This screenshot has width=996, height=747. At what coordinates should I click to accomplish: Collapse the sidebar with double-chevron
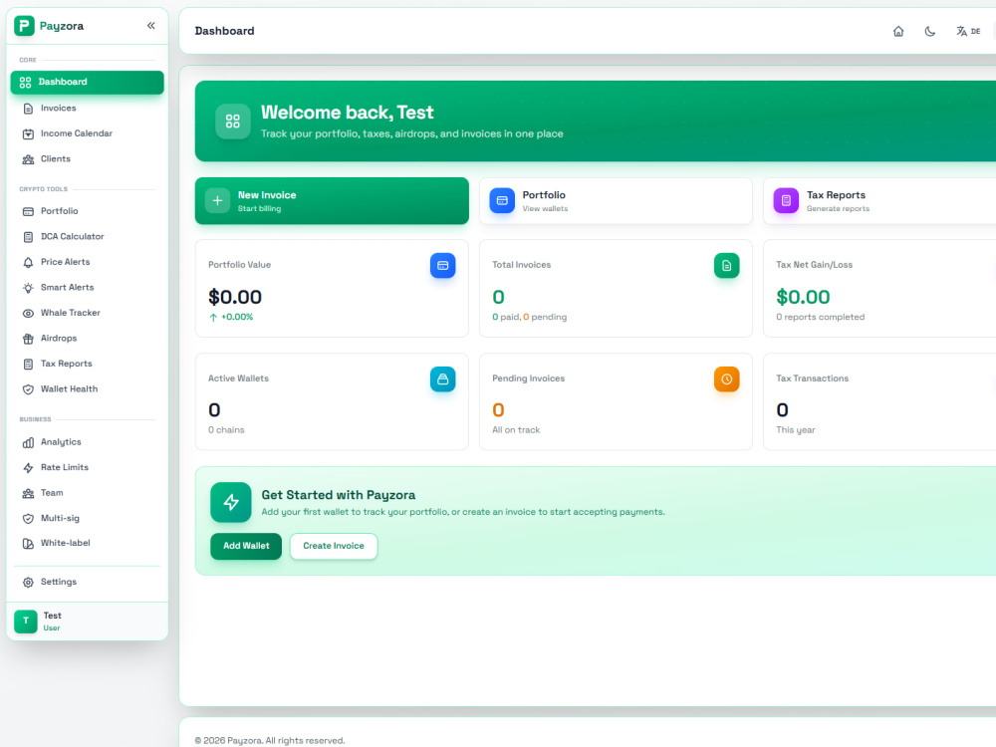[151, 26]
